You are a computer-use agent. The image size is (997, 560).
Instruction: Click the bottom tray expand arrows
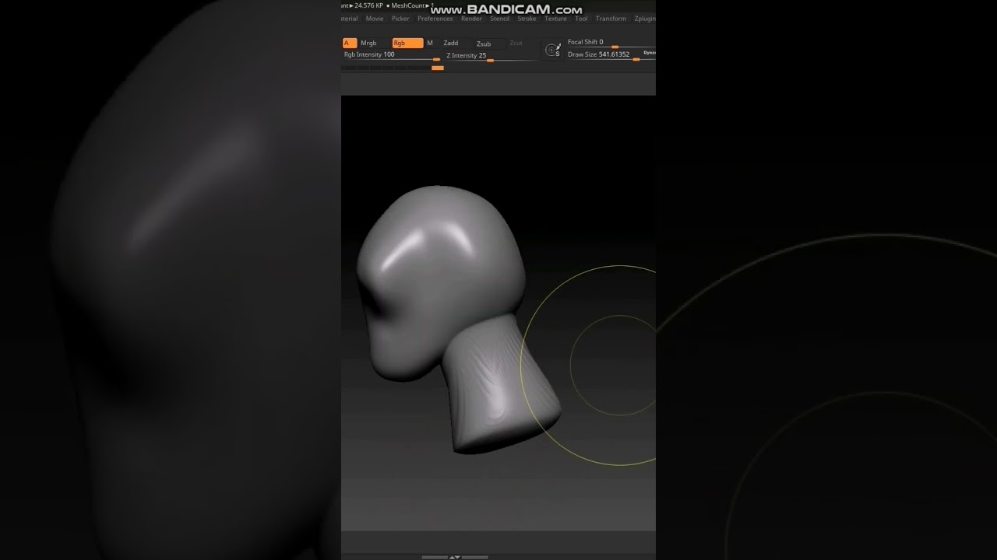[x=455, y=557]
